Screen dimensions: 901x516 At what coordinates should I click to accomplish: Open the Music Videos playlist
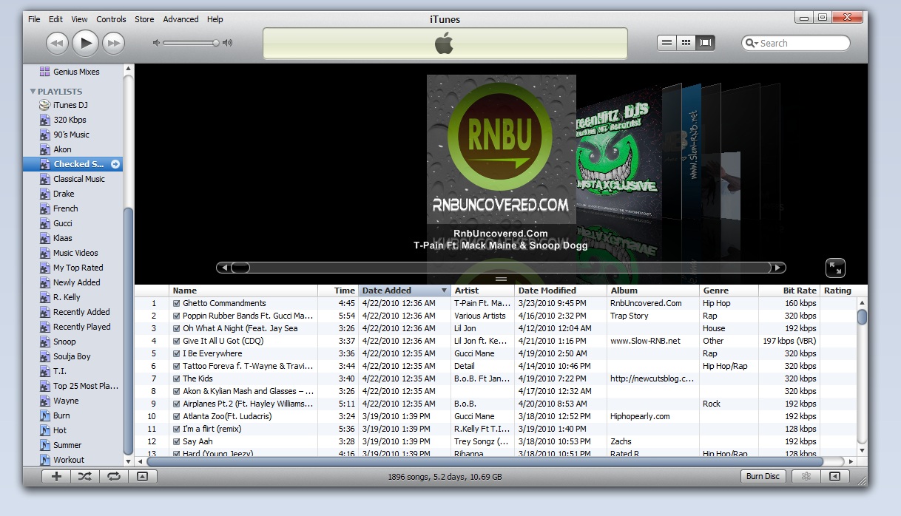75,253
